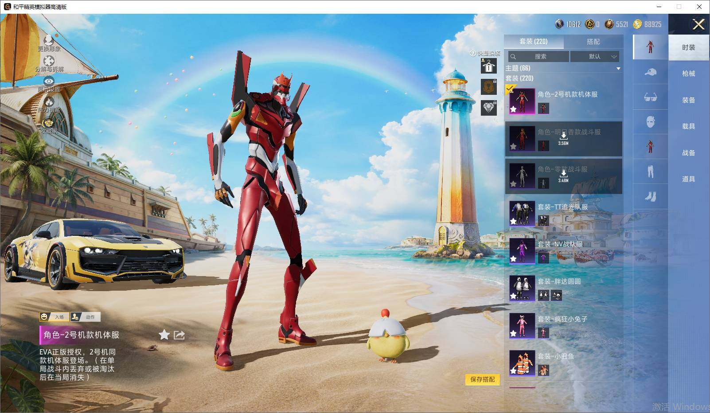This screenshot has width=710, height=413.
Task: Click the yellow chick pet companion
Action: (x=388, y=337)
